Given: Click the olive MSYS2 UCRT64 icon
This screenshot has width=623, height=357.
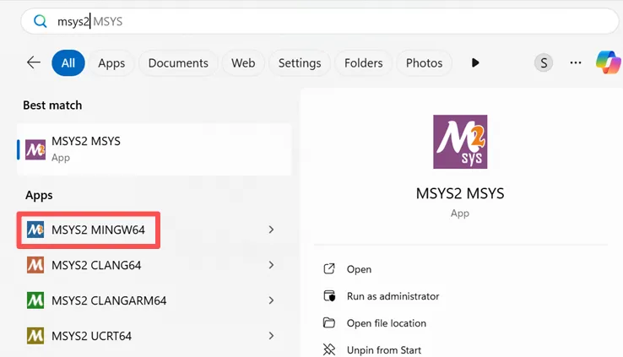Looking at the screenshot, I should pyautogui.click(x=35, y=336).
